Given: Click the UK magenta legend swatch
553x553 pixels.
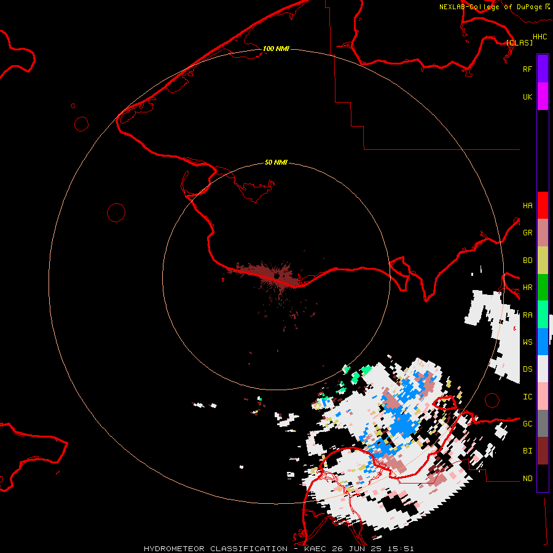Looking at the screenshot, I should click(x=543, y=96).
